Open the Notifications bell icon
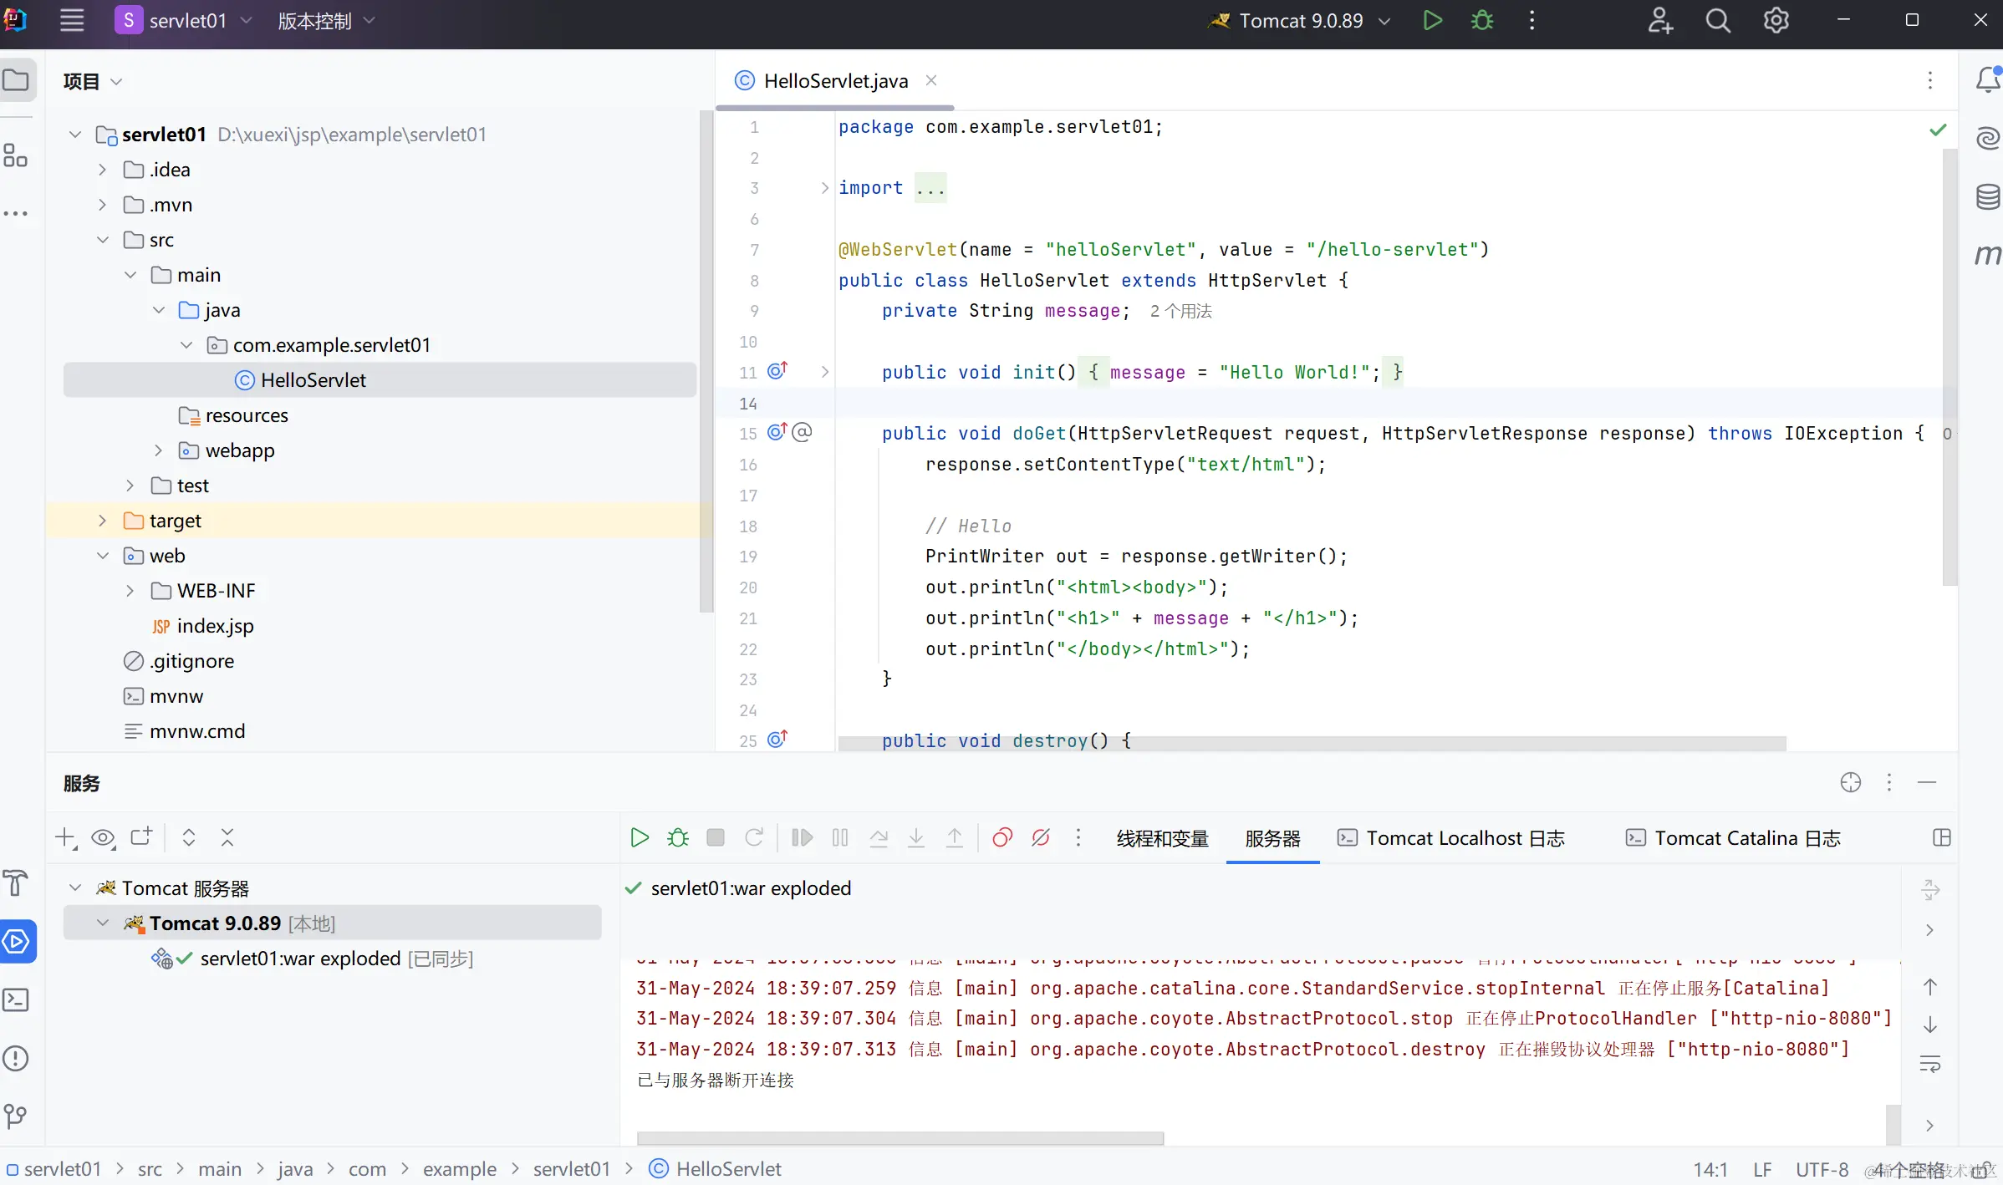Image resolution: width=2003 pixels, height=1185 pixels. click(1987, 80)
